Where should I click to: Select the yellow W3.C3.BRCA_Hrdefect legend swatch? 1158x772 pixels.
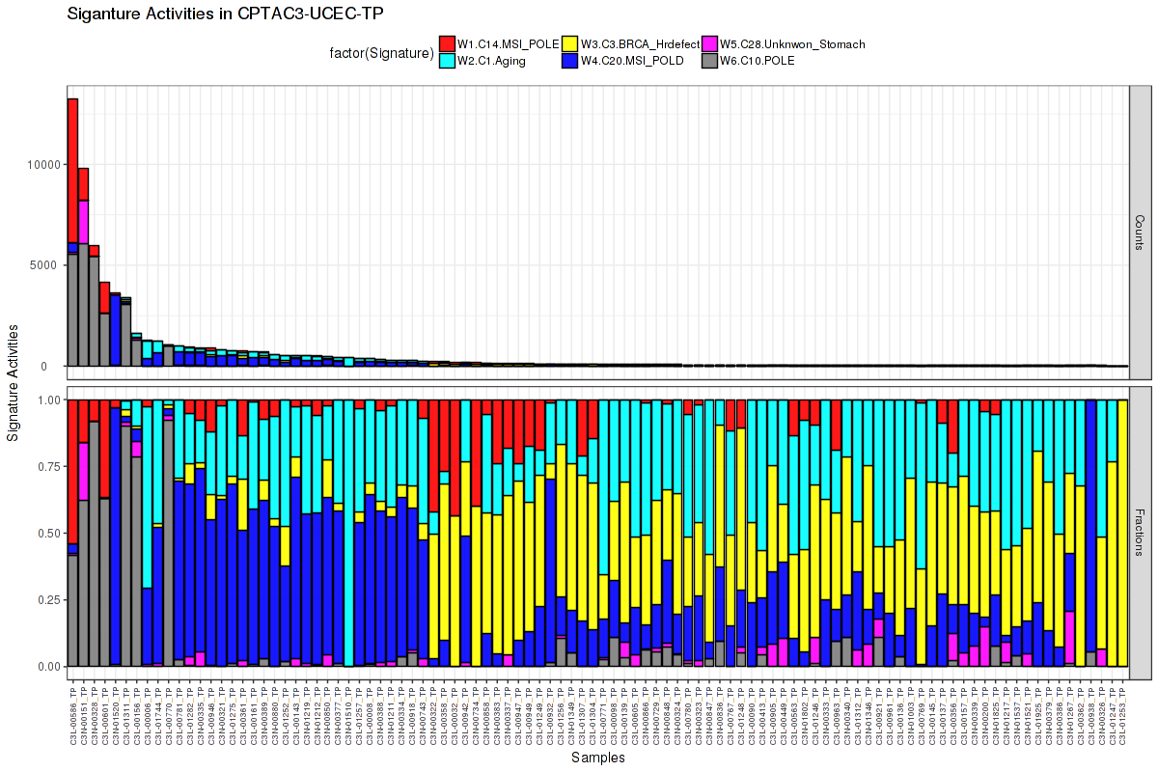570,43
